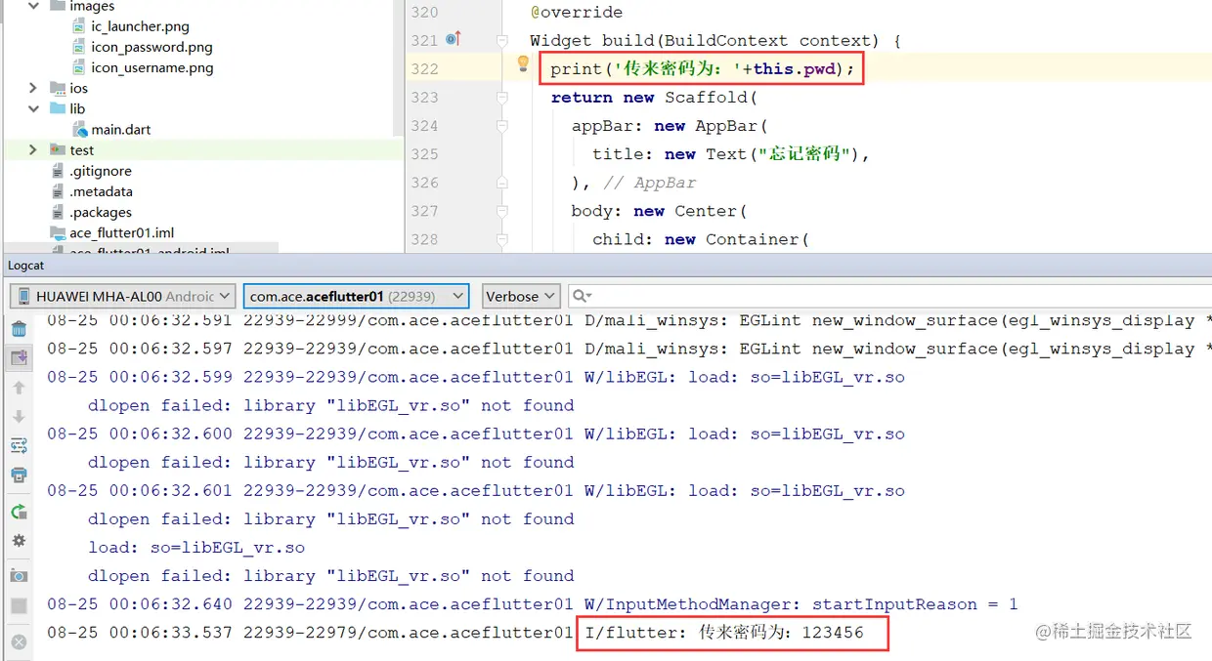
Task: Toggle soft-wrap in Logcat sidebar
Action: point(19,446)
